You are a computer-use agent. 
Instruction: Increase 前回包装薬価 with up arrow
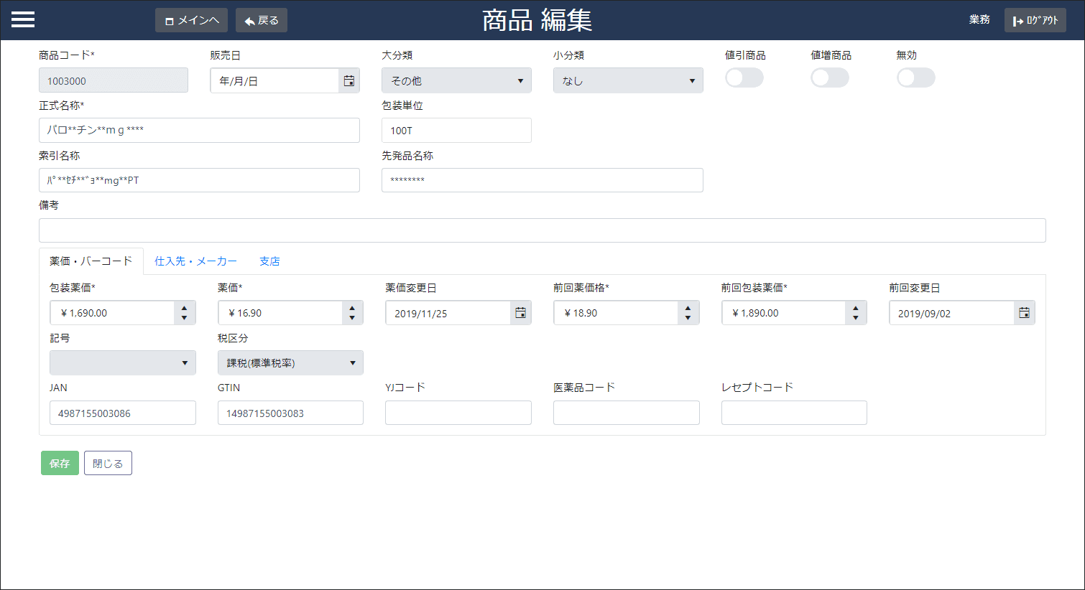click(x=856, y=308)
